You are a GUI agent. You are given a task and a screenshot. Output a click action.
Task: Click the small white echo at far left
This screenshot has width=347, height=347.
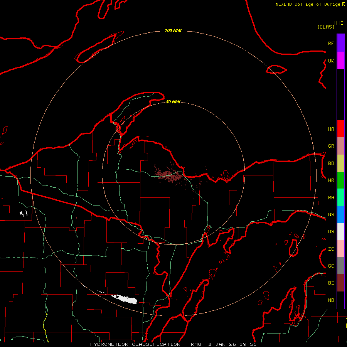pos(24,213)
